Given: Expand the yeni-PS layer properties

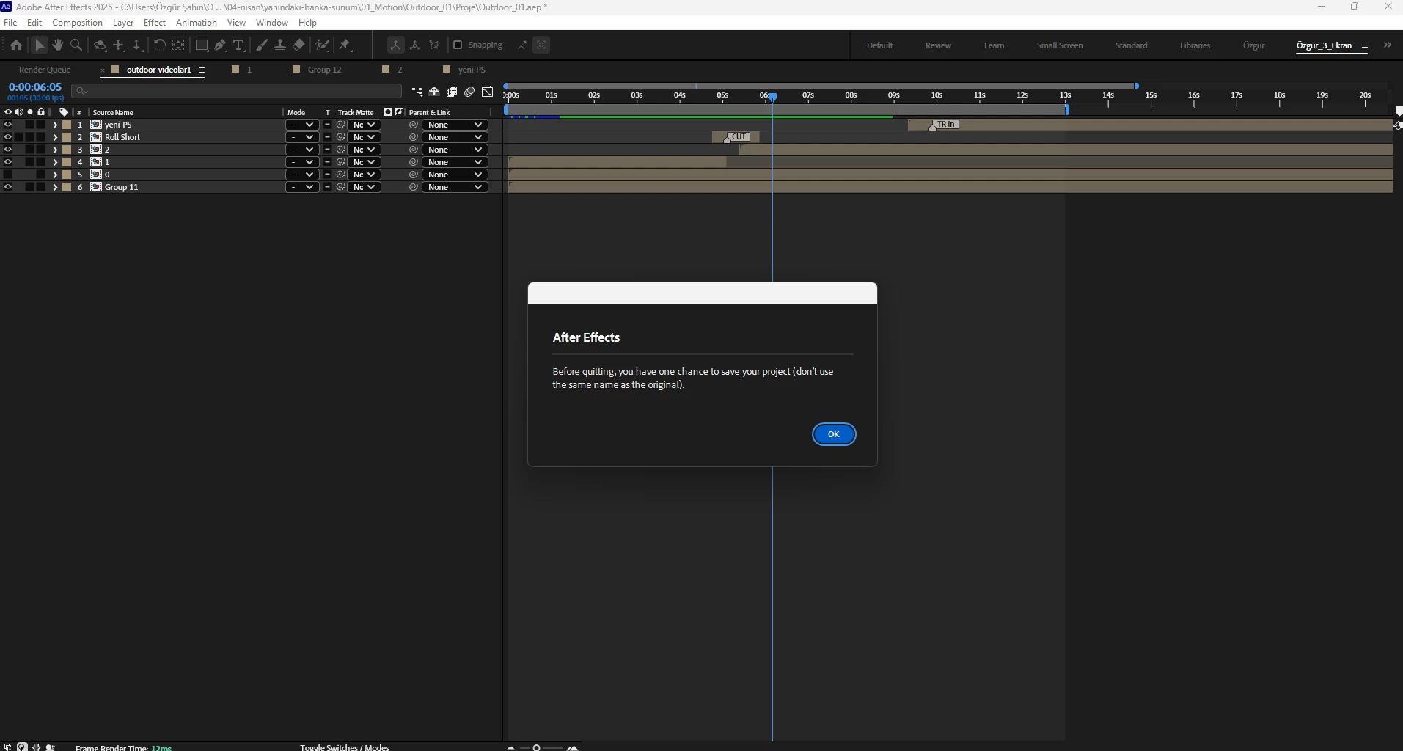Looking at the screenshot, I should (55, 125).
